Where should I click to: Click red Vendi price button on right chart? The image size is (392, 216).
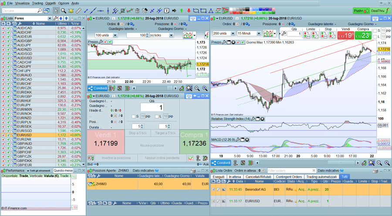pos(345,35)
